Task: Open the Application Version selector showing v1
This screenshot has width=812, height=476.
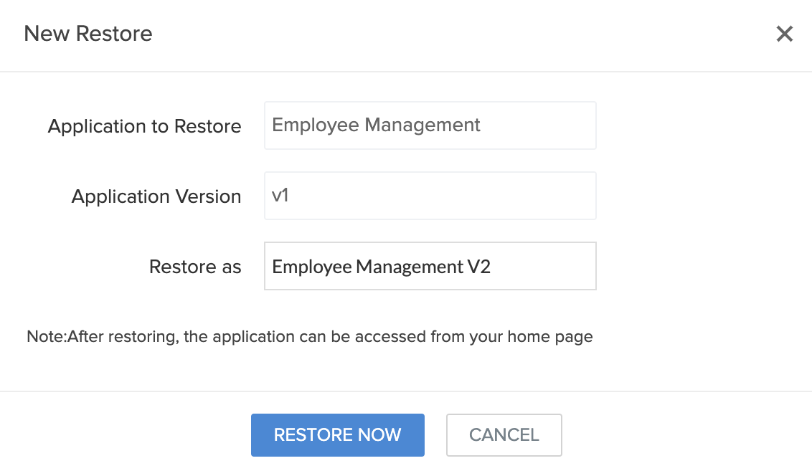Action: pos(430,195)
